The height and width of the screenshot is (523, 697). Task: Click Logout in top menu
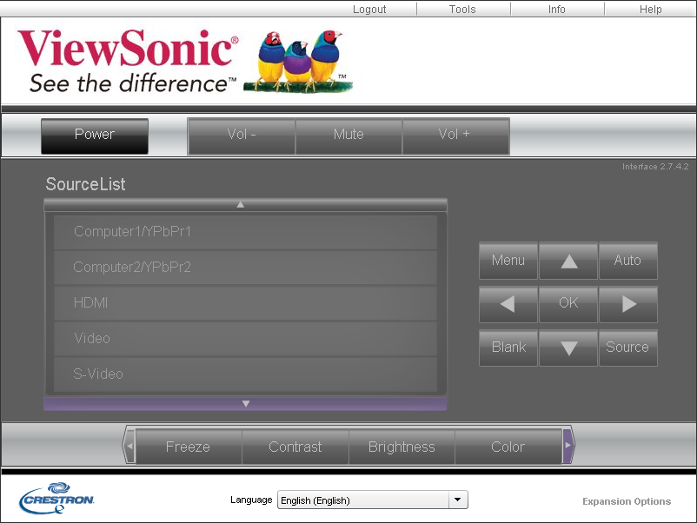(369, 9)
